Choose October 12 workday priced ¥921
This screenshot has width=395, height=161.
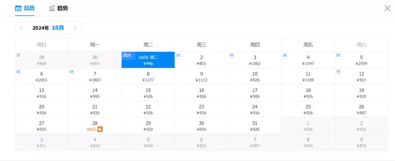(361, 76)
